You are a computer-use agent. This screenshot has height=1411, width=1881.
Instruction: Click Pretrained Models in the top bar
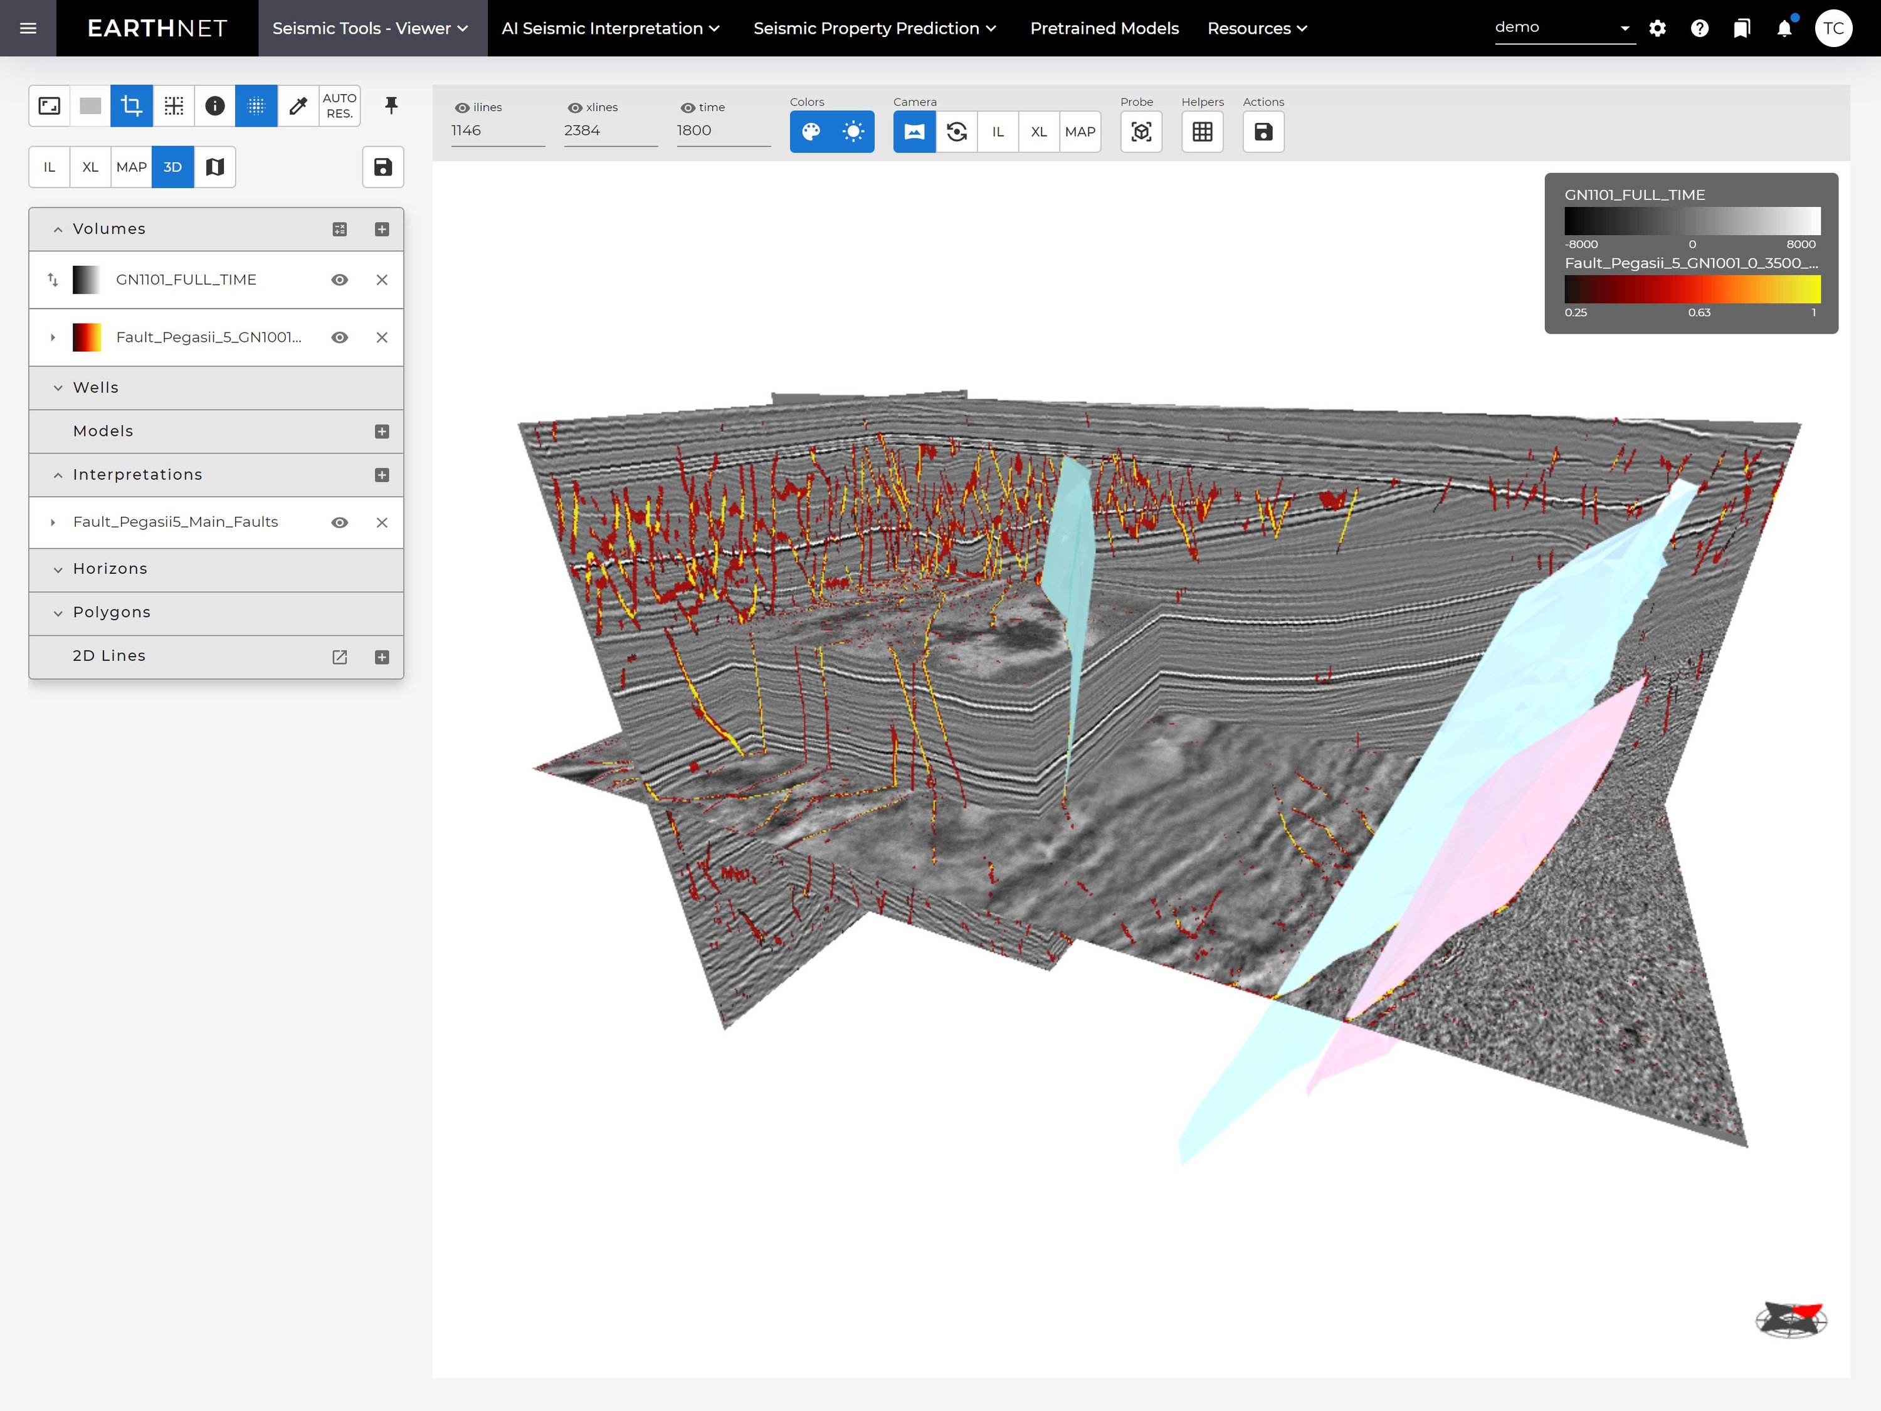[x=1104, y=28]
